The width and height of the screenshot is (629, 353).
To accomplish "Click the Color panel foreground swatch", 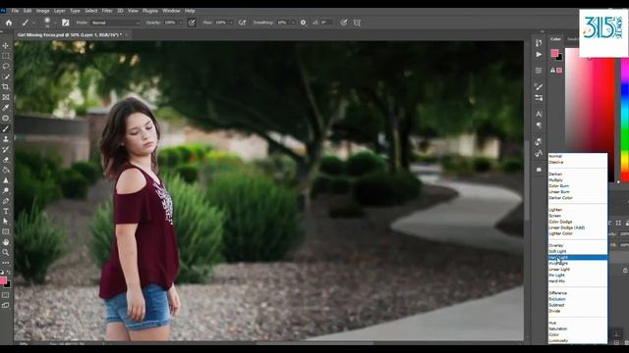I will pos(554,53).
